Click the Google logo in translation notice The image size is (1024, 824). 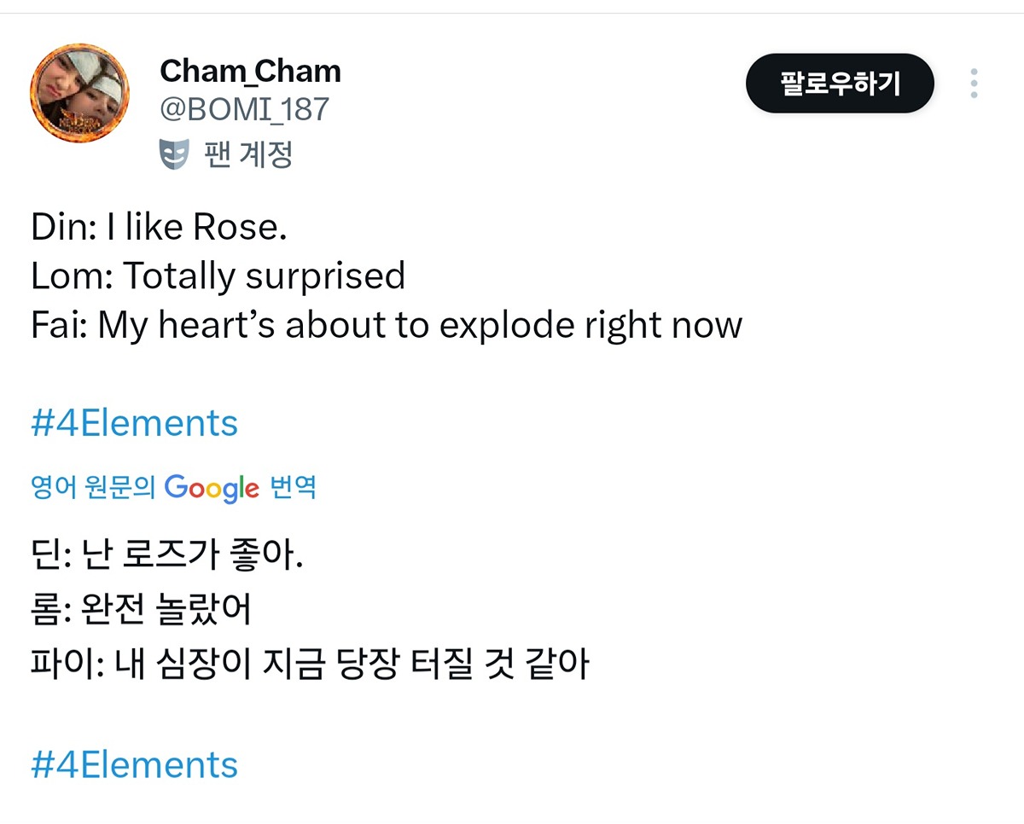point(212,487)
